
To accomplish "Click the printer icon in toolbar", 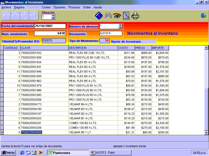I will (135, 16).
